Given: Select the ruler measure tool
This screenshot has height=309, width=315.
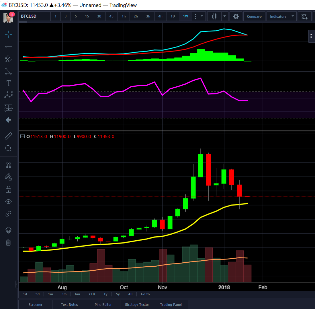Looking at the screenshot, I should 8,136.
